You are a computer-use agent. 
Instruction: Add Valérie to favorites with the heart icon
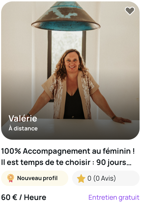(x=130, y=11)
